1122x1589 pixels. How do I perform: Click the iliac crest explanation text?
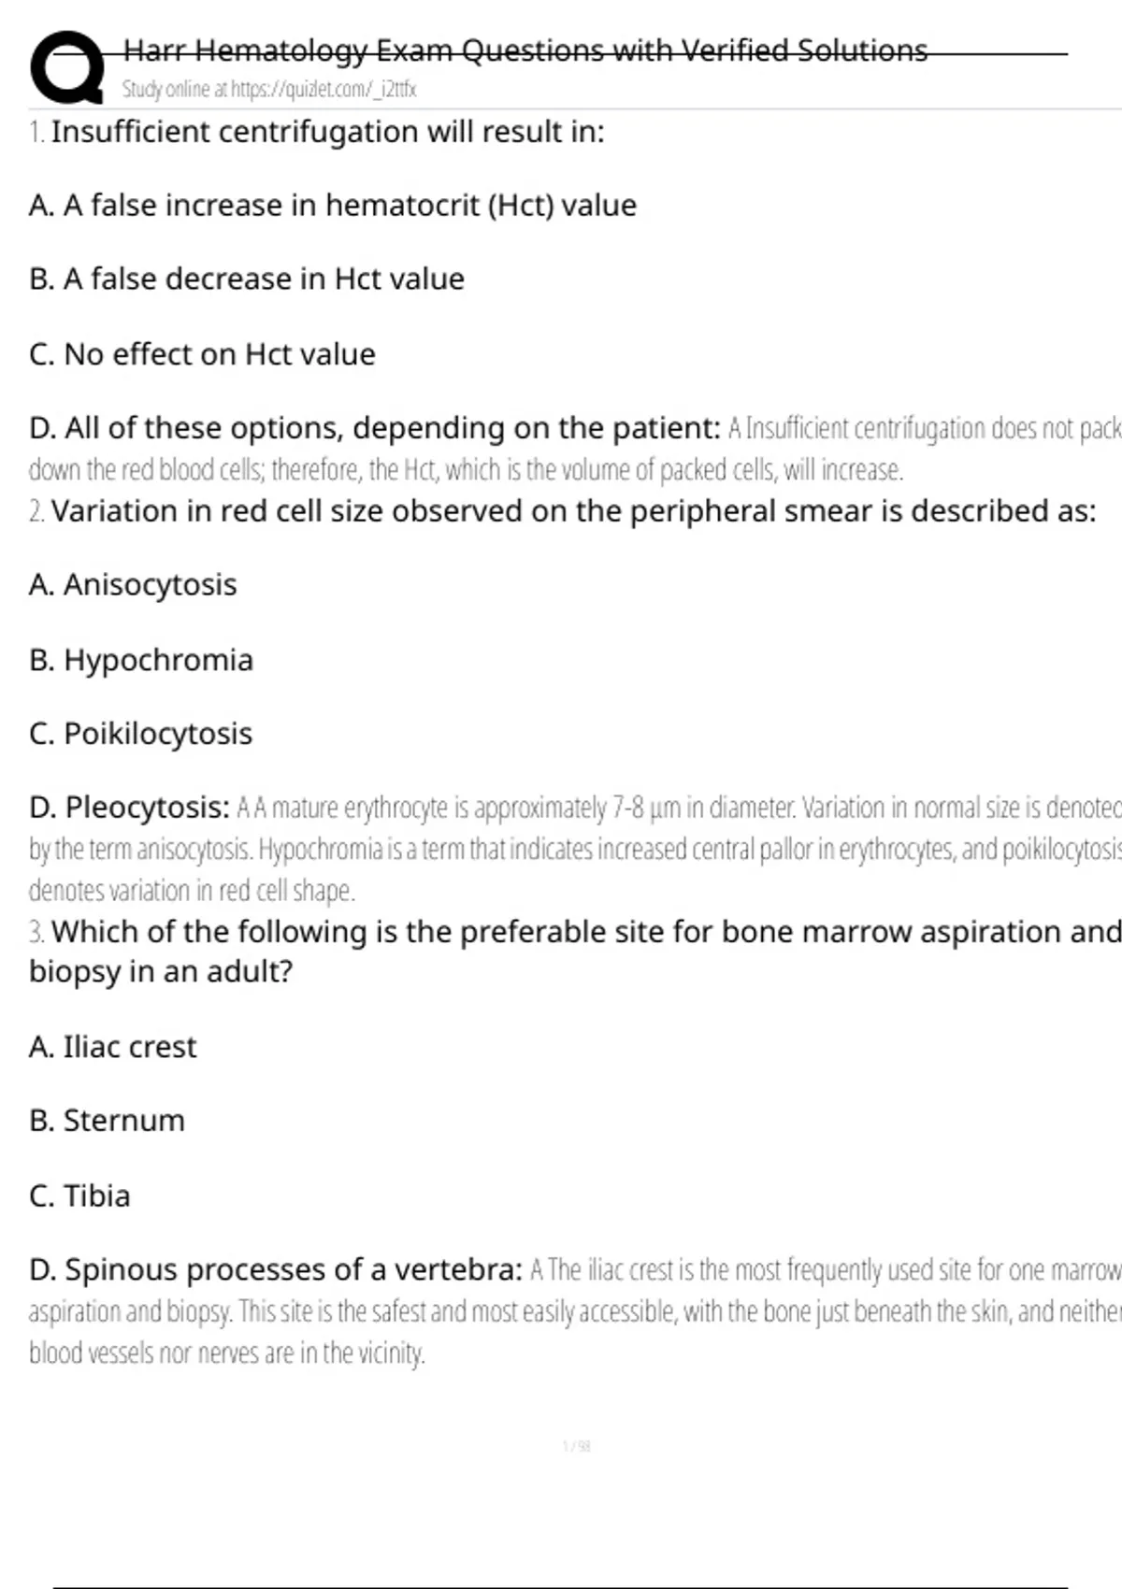point(561,1311)
